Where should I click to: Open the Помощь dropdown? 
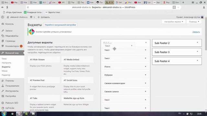point(194,22)
